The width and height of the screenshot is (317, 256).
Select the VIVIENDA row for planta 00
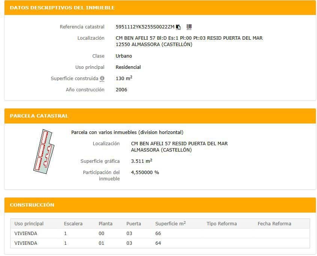(x=26, y=234)
